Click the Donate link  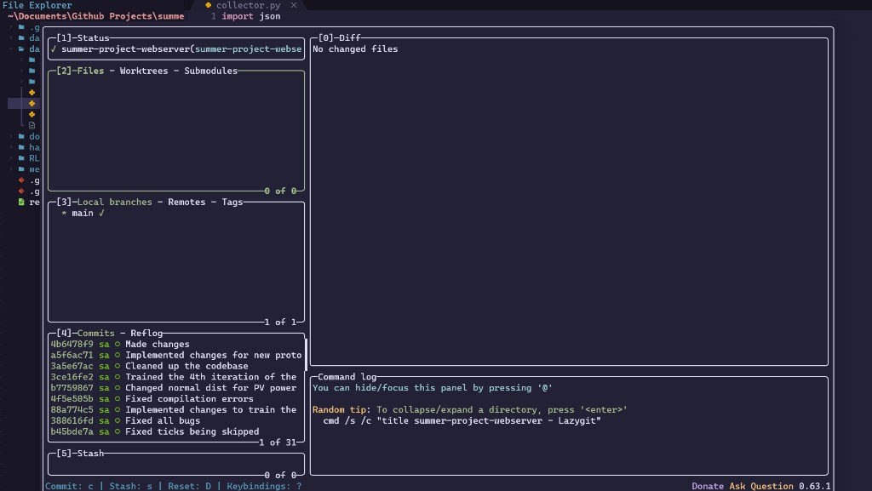coord(708,486)
